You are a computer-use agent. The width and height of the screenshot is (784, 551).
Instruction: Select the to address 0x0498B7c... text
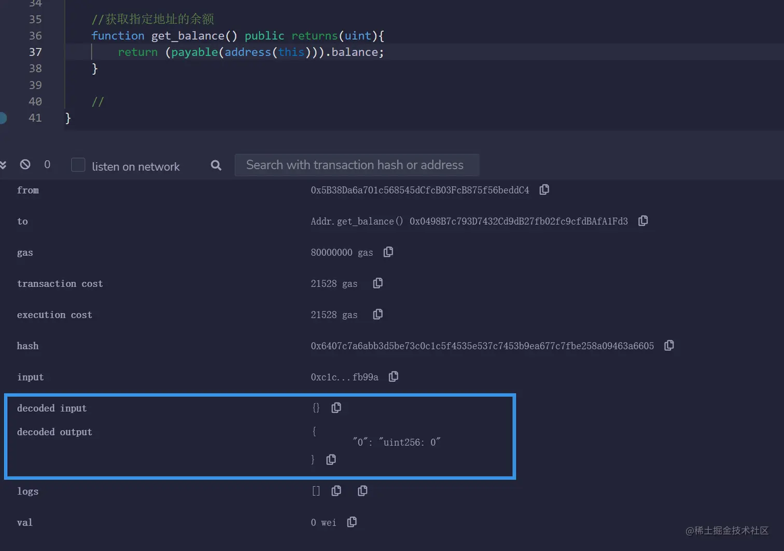point(519,221)
